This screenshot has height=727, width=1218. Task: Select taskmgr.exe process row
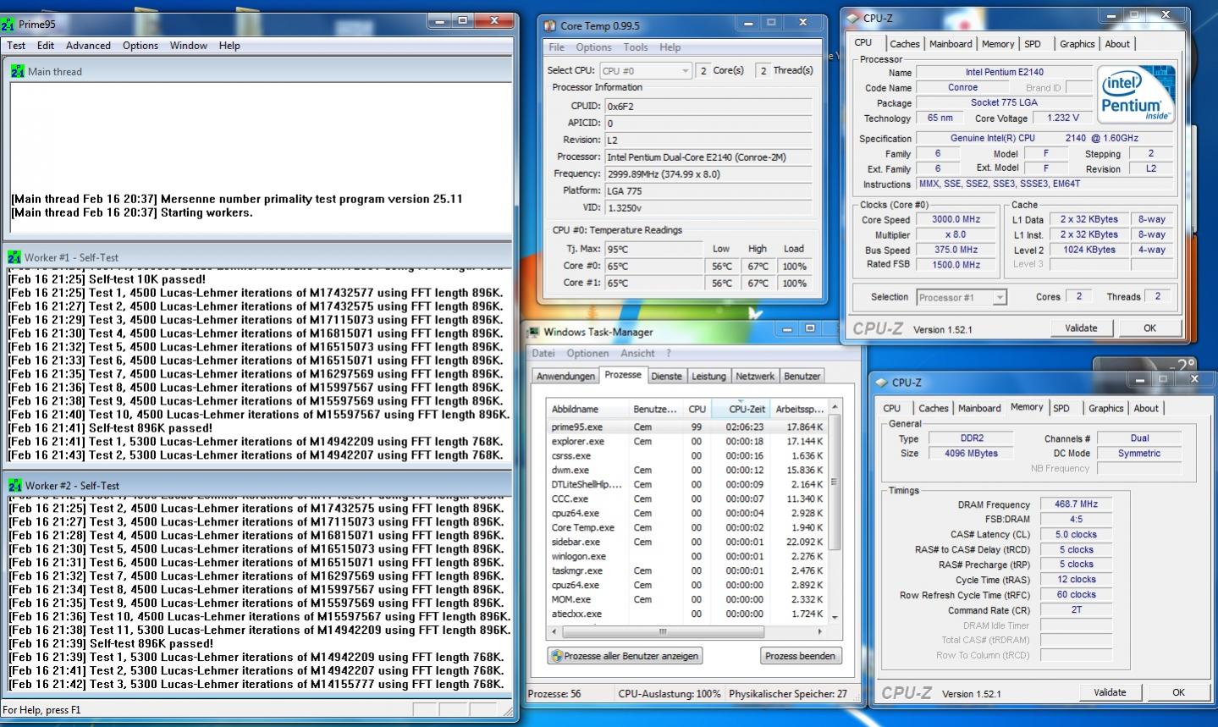tap(686, 571)
